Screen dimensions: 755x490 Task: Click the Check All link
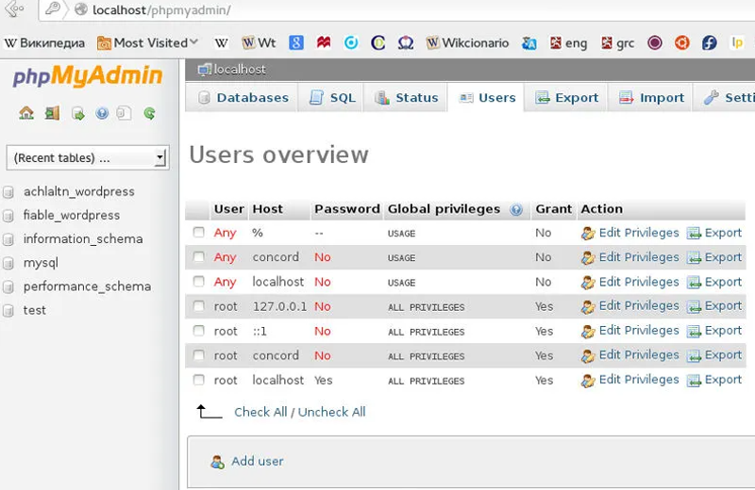260,412
